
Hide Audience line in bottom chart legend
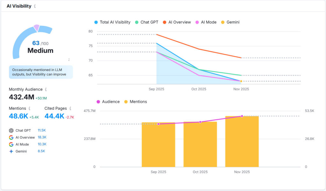coord(108,102)
